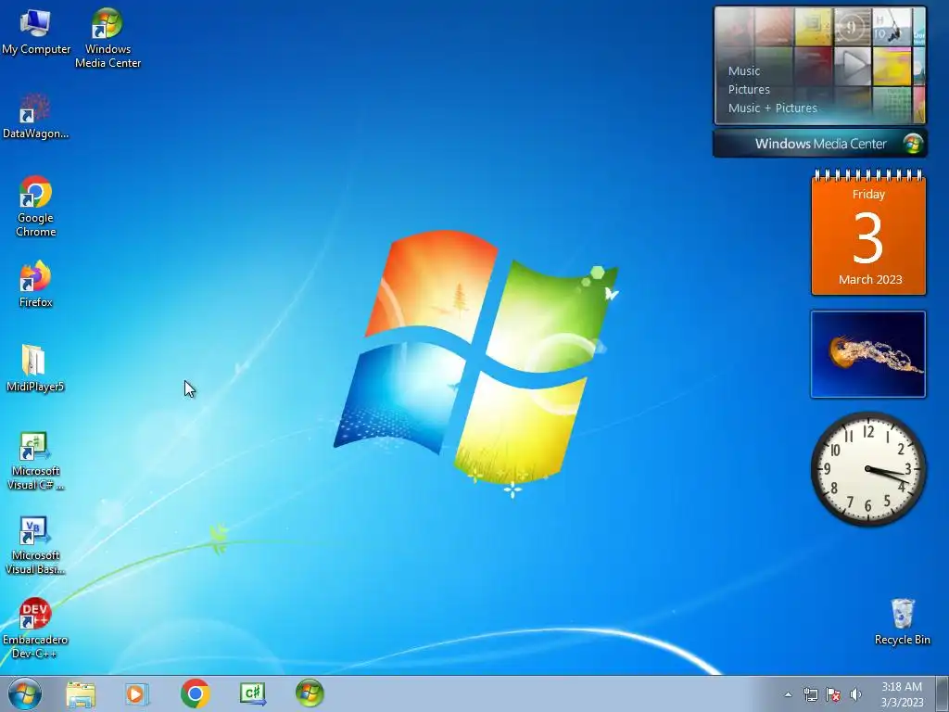The width and height of the screenshot is (949, 712).
Task: Open the taskbar clock showing 3:18 AM
Action: [x=902, y=694]
